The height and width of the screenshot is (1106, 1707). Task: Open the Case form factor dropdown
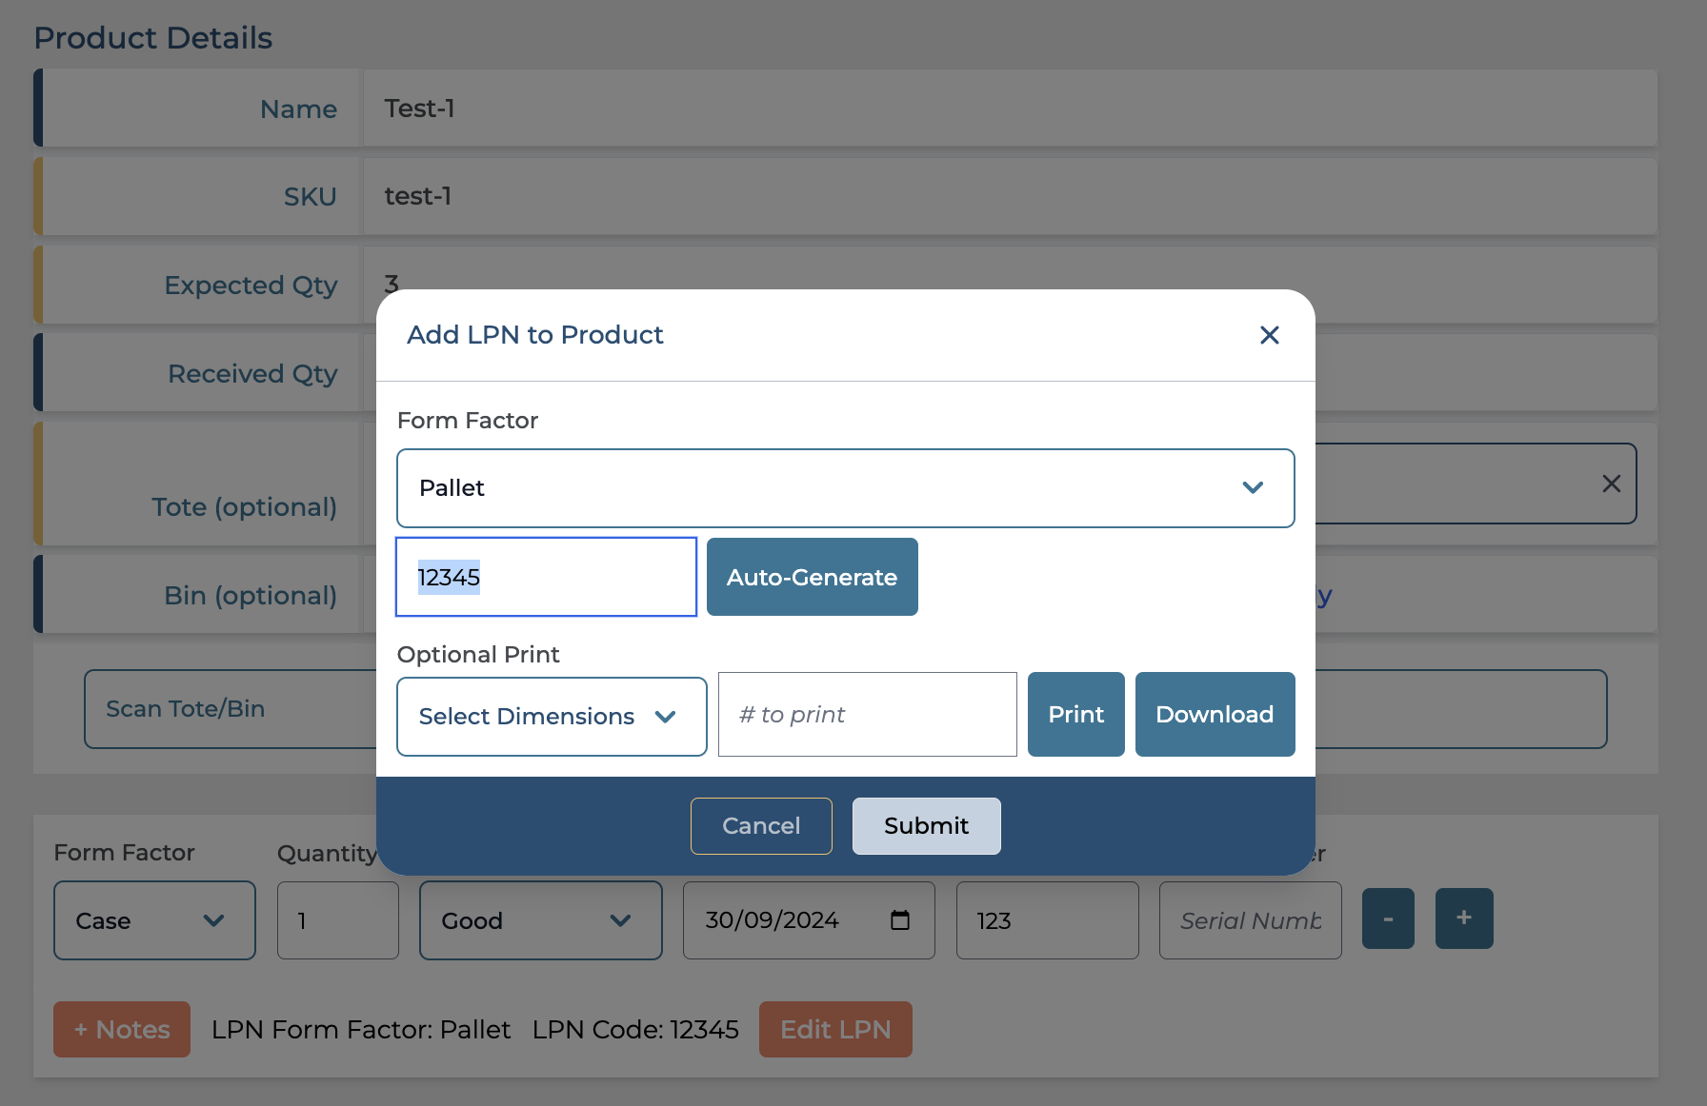(154, 920)
